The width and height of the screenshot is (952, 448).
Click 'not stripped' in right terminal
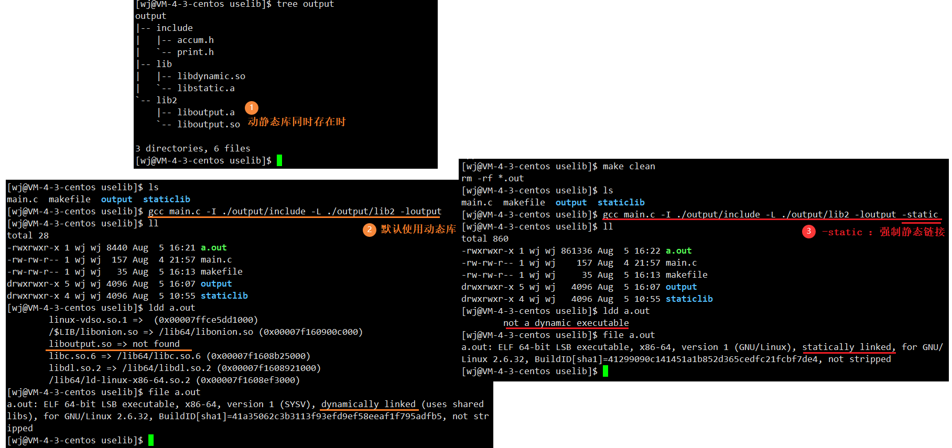[860, 359]
